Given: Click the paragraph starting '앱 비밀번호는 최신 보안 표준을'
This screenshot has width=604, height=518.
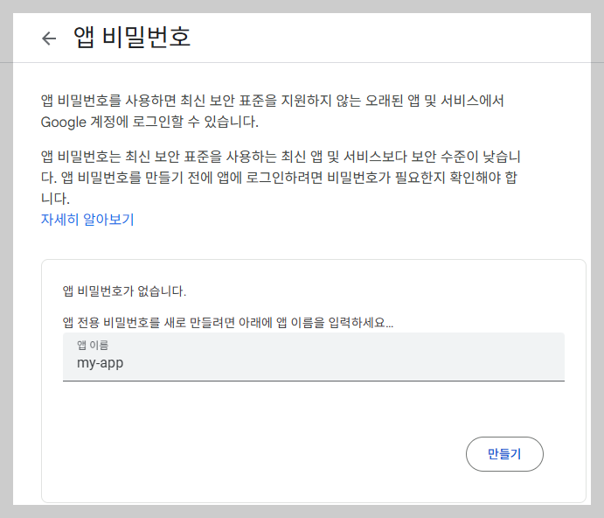Looking at the screenshot, I should tap(281, 178).
